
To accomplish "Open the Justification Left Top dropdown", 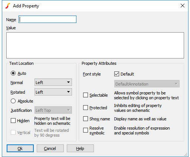I will point(53,110).
